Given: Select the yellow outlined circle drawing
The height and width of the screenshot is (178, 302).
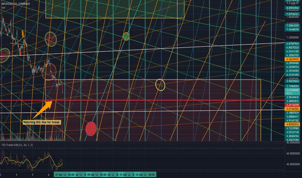Looking at the screenshot, I should tap(160, 85).
